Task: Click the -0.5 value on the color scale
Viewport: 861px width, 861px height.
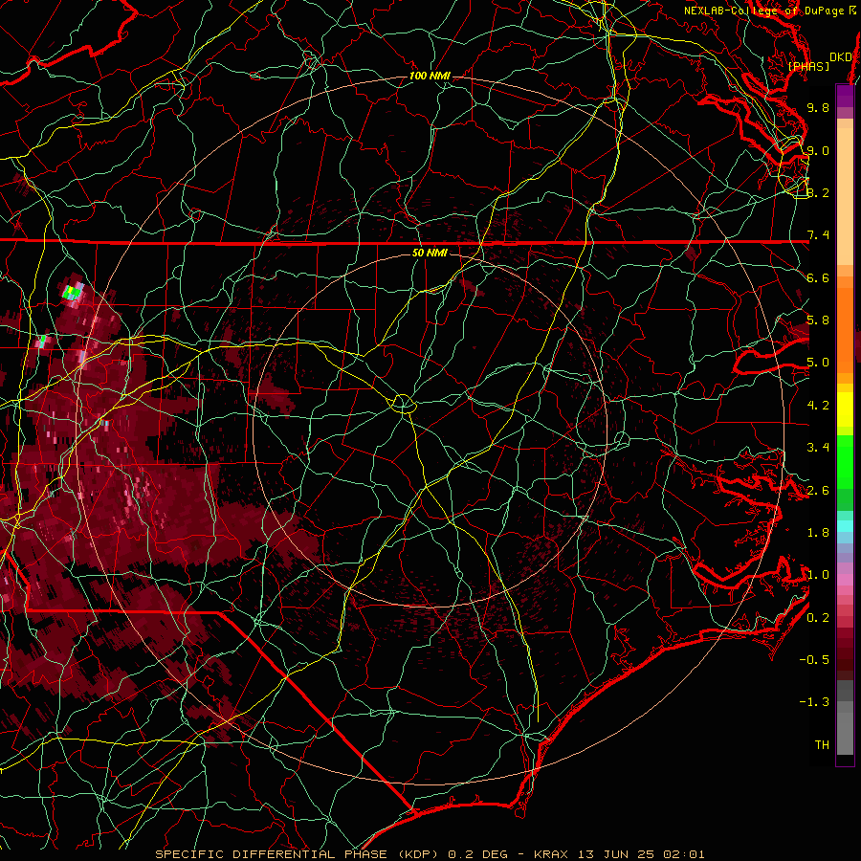Action: 815,660
